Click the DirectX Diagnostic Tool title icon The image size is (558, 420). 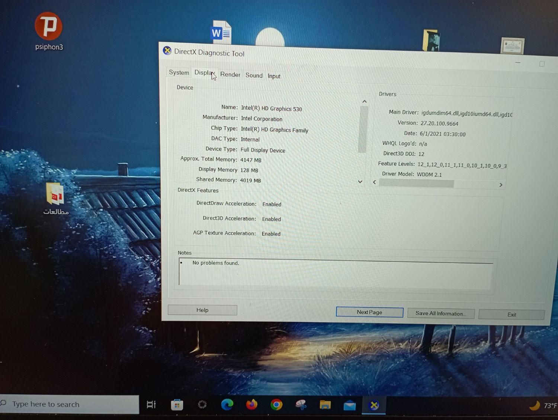(x=167, y=51)
